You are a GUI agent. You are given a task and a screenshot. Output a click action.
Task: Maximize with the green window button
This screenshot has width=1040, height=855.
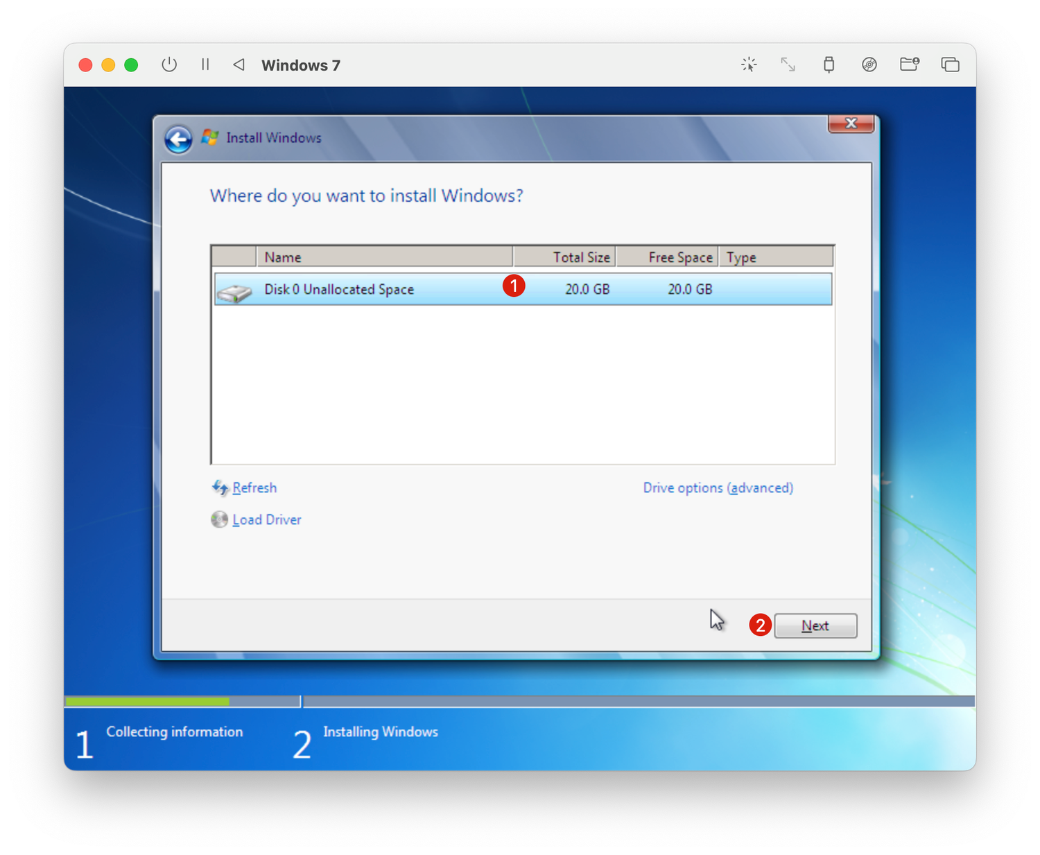click(x=131, y=64)
